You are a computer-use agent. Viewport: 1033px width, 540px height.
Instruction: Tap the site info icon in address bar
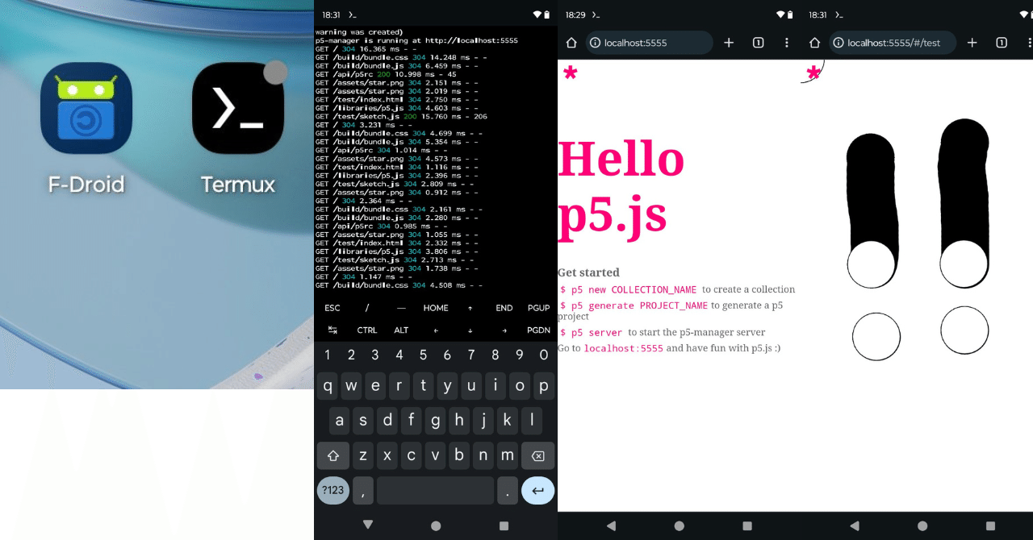595,43
